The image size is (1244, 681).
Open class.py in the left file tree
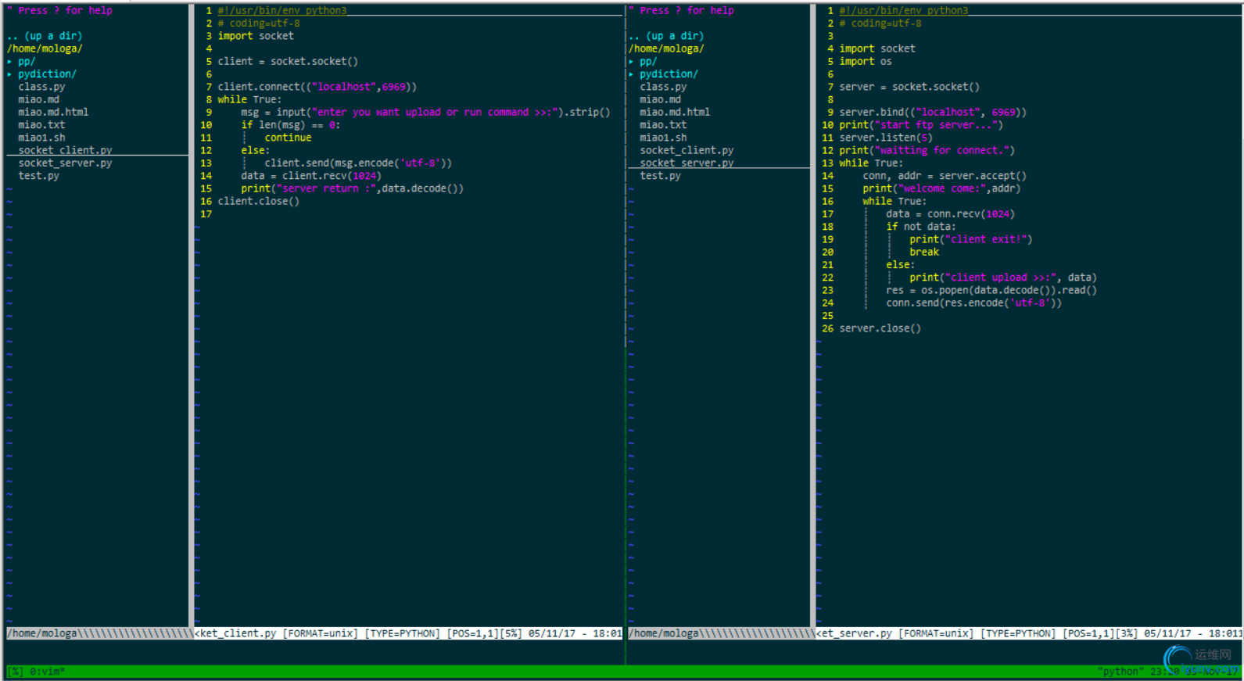[41, 87]
